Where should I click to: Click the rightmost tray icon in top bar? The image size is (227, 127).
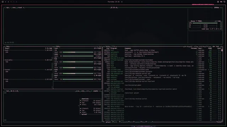(x=225, y=2)
